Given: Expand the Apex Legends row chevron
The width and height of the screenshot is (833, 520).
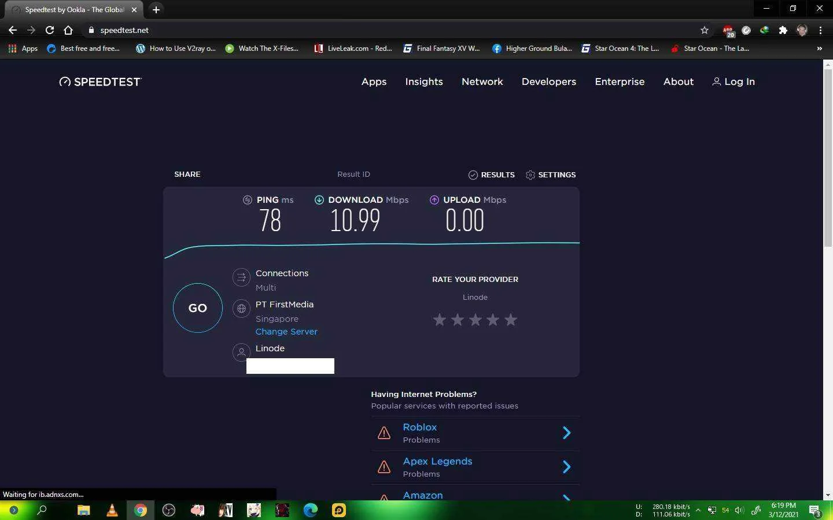Looking at the screenshot, I should coord(567,467).
